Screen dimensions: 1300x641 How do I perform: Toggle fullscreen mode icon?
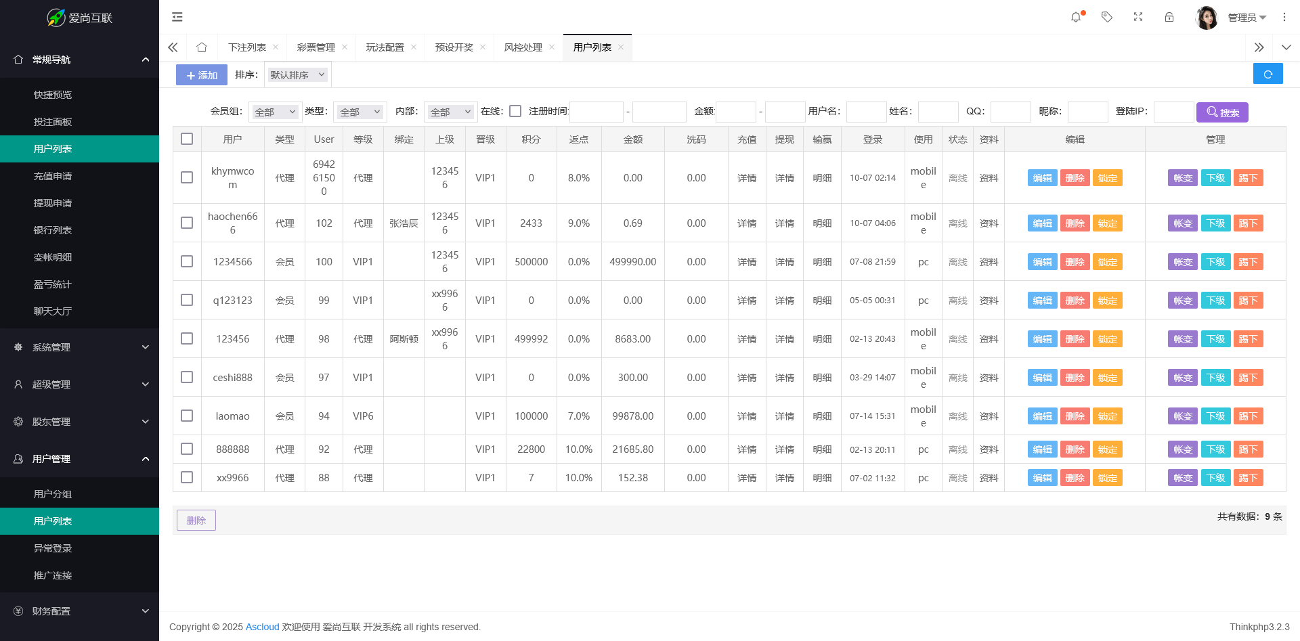click(1138, 18)
